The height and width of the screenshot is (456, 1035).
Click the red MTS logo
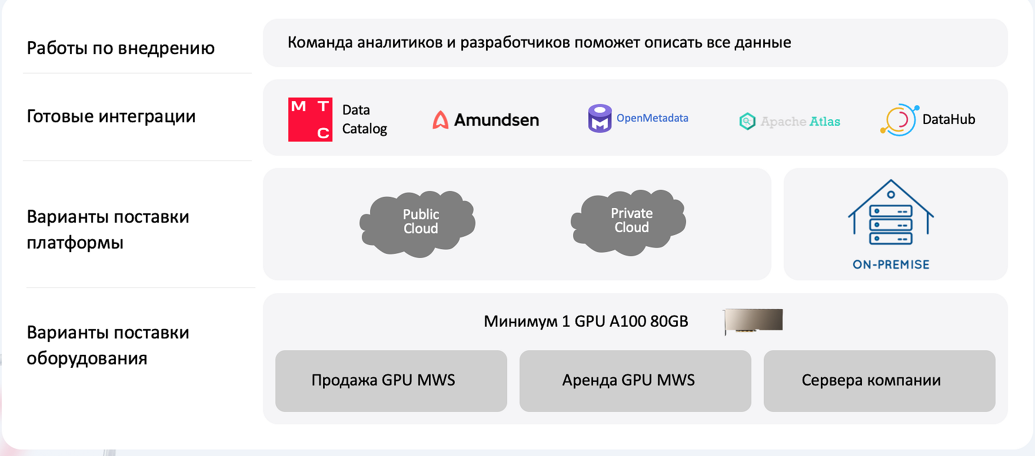(310, 119)
